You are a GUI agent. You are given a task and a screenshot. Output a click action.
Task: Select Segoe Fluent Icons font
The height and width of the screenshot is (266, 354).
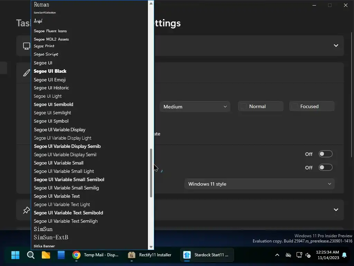(90, 31)
